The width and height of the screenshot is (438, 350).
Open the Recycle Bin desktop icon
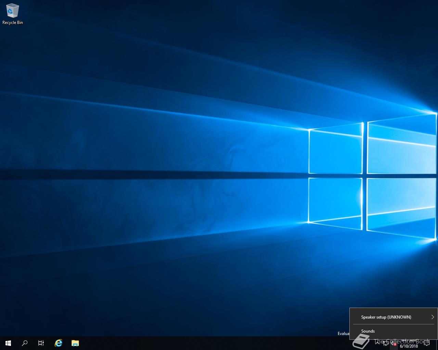(13, 14)
